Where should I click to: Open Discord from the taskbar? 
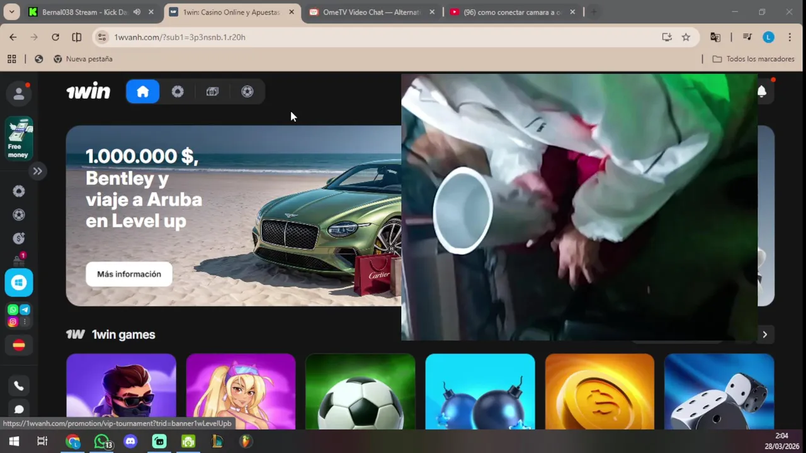click(x=130, y=442)
